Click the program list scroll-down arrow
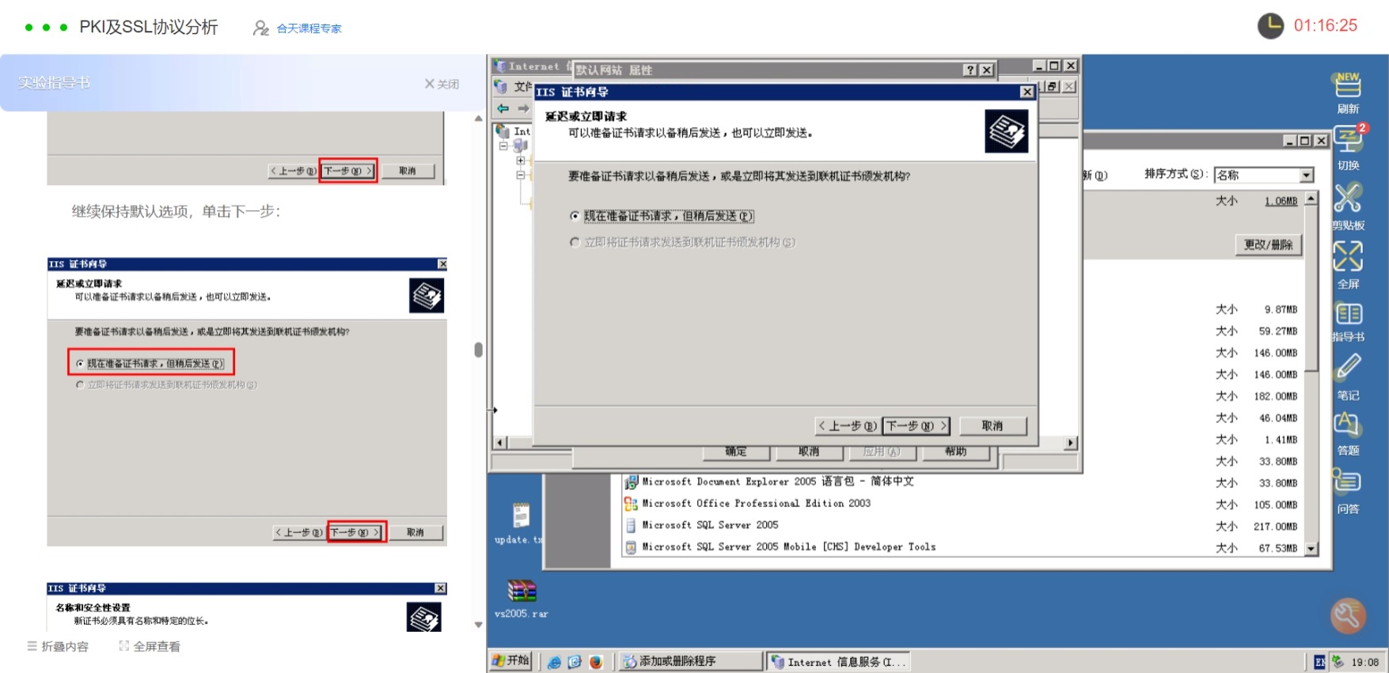The image size is (1389, 673). 1311,548
